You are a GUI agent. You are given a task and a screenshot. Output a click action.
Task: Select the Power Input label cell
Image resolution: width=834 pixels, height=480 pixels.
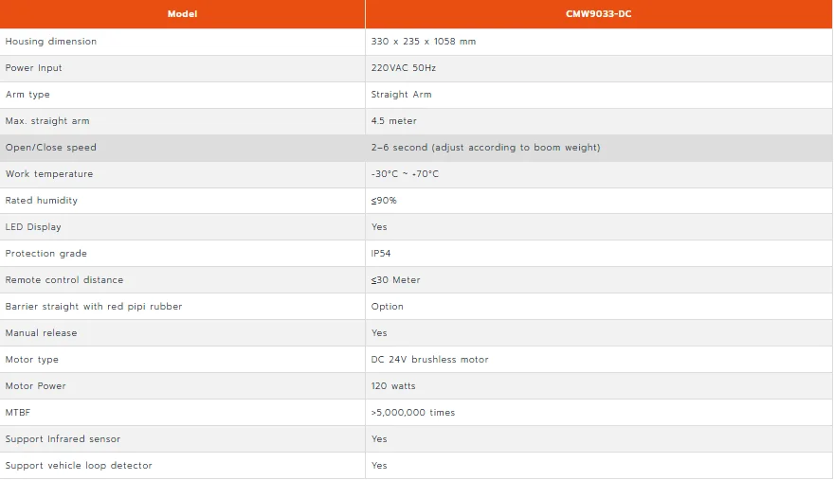(x=182, y=68)
